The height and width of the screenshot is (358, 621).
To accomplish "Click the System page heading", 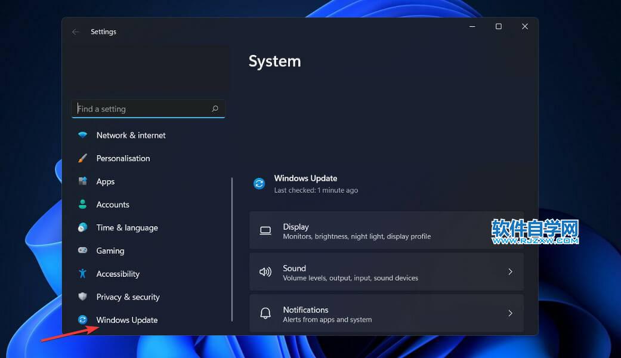I will click(x=274, y=61).
